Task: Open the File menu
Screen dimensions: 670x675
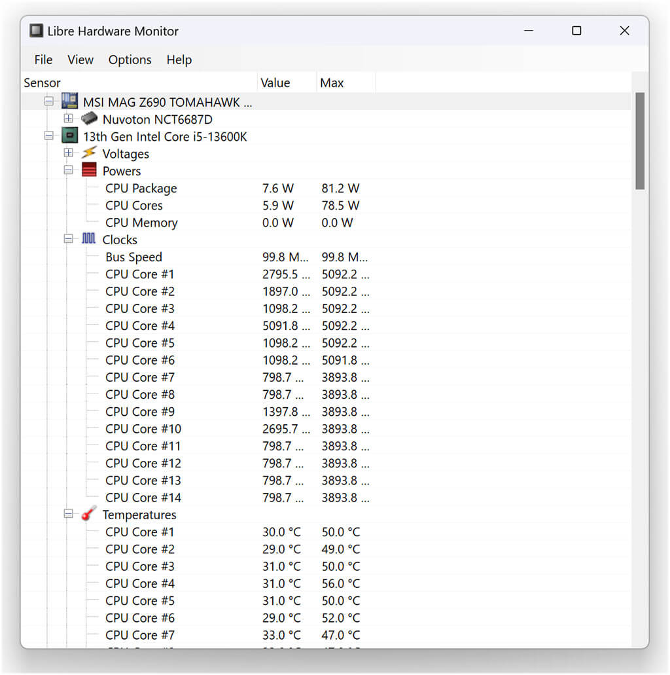Action: [x=43, y=60]
